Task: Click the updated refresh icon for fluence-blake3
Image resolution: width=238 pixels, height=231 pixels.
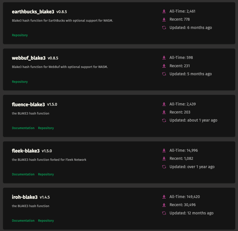Action: (164, 120)
